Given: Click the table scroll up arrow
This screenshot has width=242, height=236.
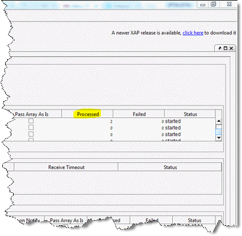Looking at the screenshot, I should point(219,121).
